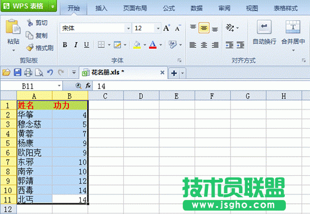Expand the Paste options arrow

(x=13, y=51)
